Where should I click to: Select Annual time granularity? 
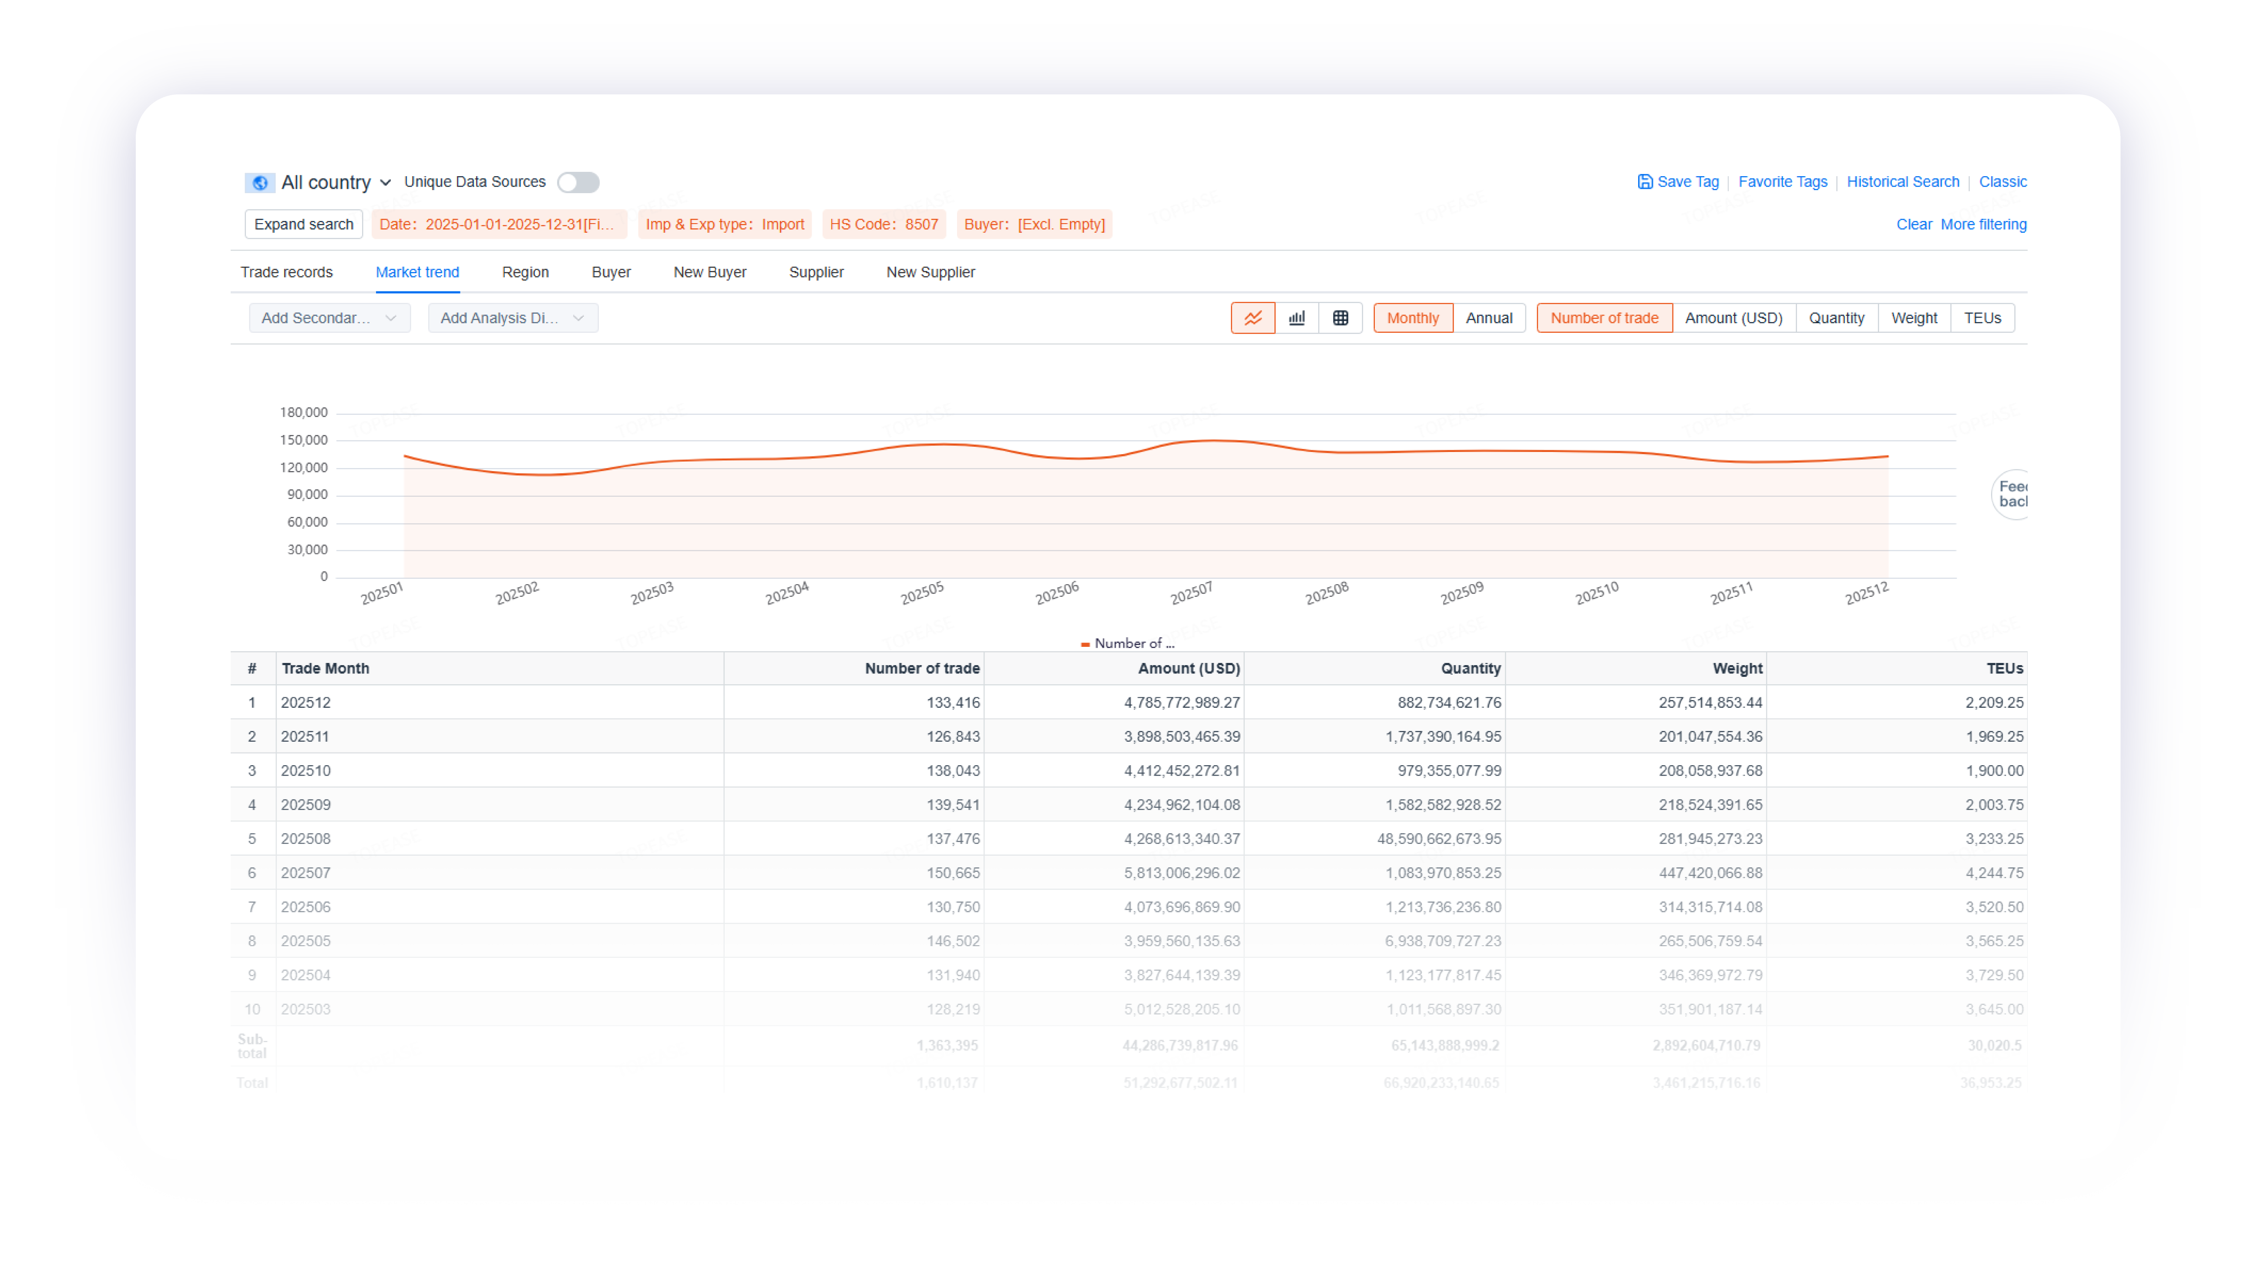click(x=1489, y=318)
